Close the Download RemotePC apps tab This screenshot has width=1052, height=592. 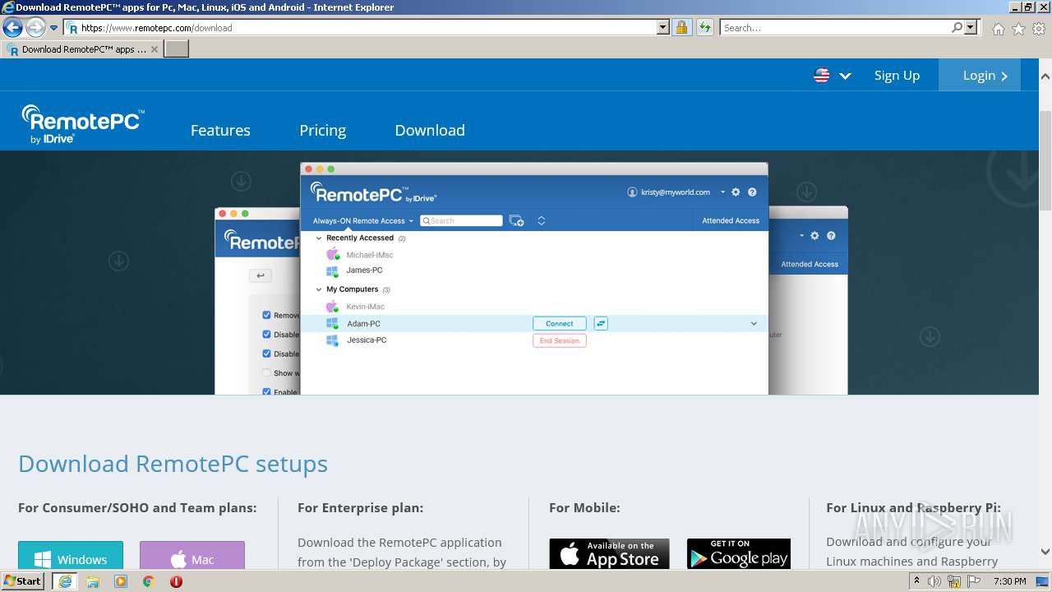155,49
